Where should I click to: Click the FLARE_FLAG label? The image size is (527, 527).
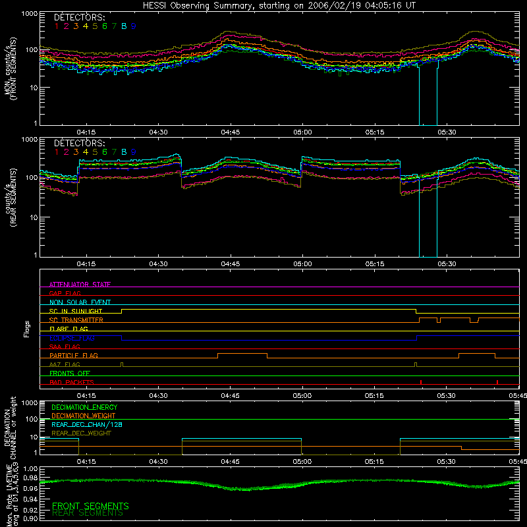pyautogui.click(x=69, y=329)
